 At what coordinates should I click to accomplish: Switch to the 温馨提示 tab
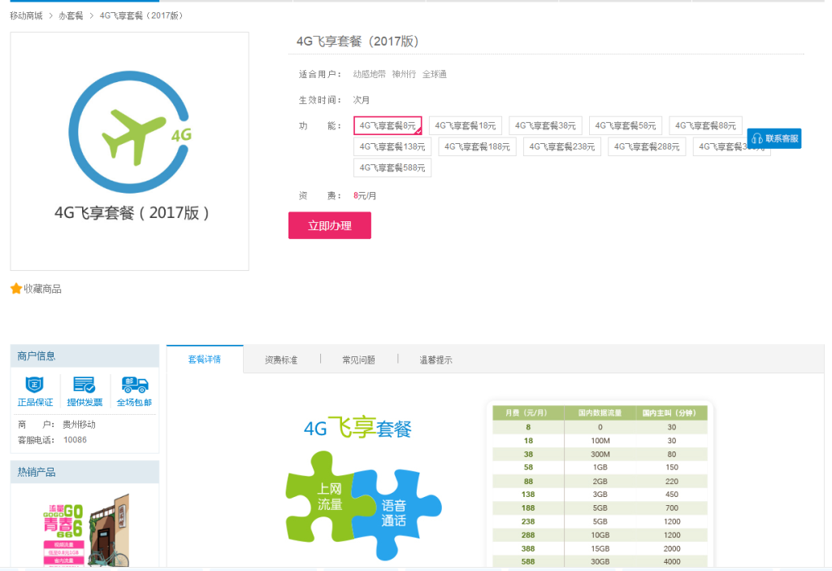pyautogui.click(x=436, y=360)
